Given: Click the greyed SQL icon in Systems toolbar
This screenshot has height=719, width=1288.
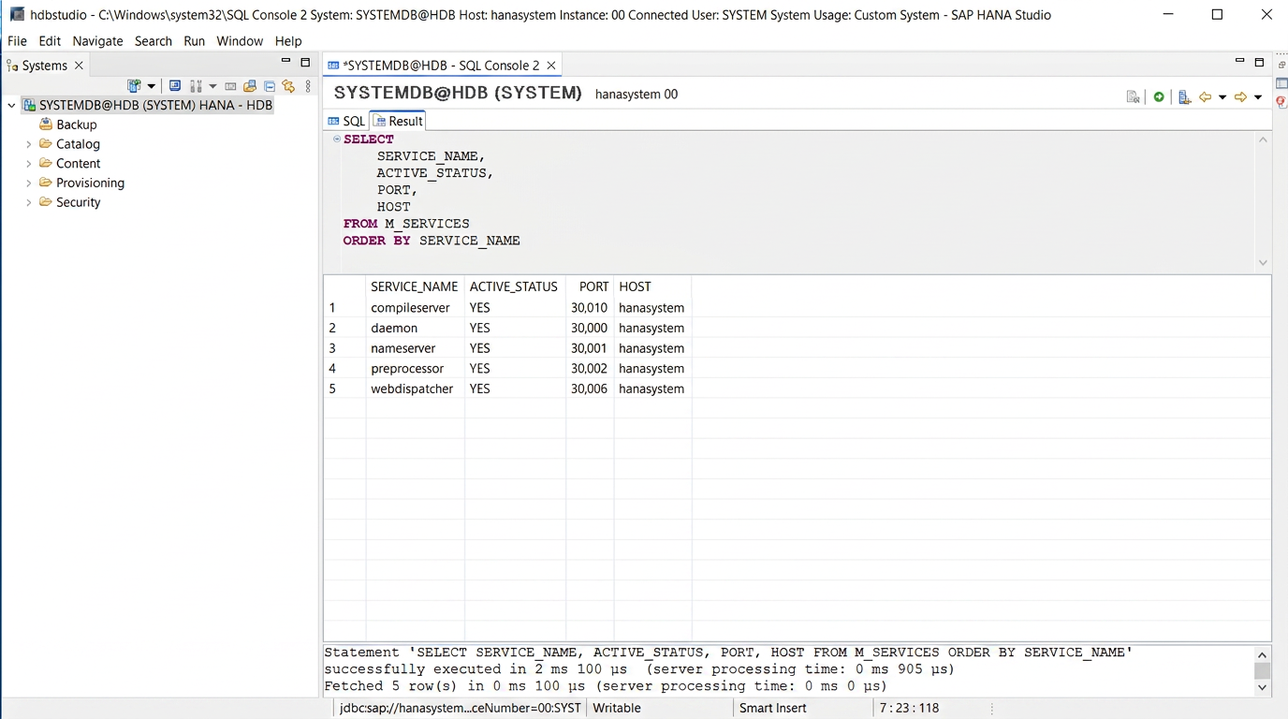Looking at the screenshot, I should (x=231, y=86).
